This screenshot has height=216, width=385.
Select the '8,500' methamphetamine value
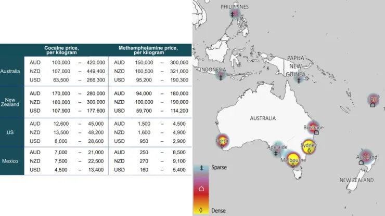(179, 152)
